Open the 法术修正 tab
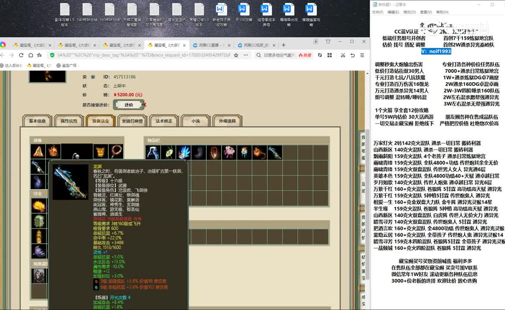Viewport: 505px width, 310px height. 164,121
